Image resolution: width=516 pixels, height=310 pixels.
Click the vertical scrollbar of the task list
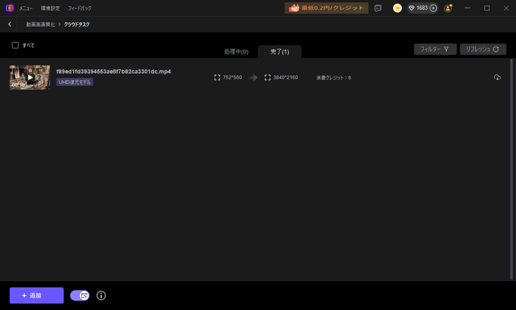(x=511, y=169)
